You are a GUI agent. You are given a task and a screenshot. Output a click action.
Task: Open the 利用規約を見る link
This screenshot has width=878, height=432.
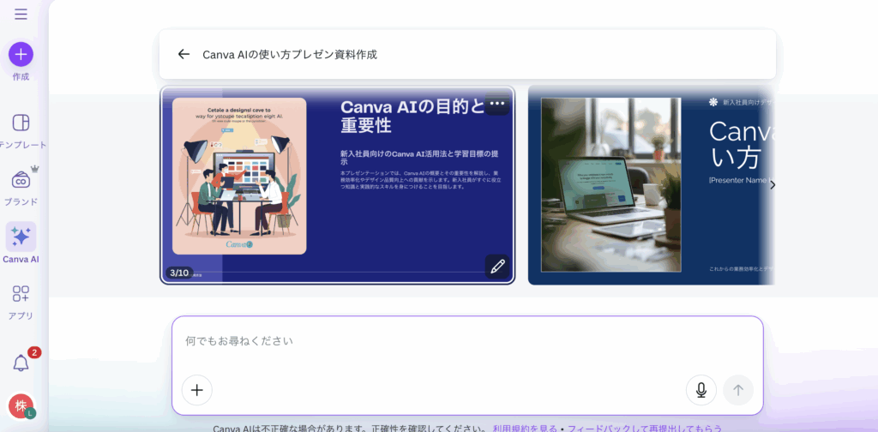point(525,428)
